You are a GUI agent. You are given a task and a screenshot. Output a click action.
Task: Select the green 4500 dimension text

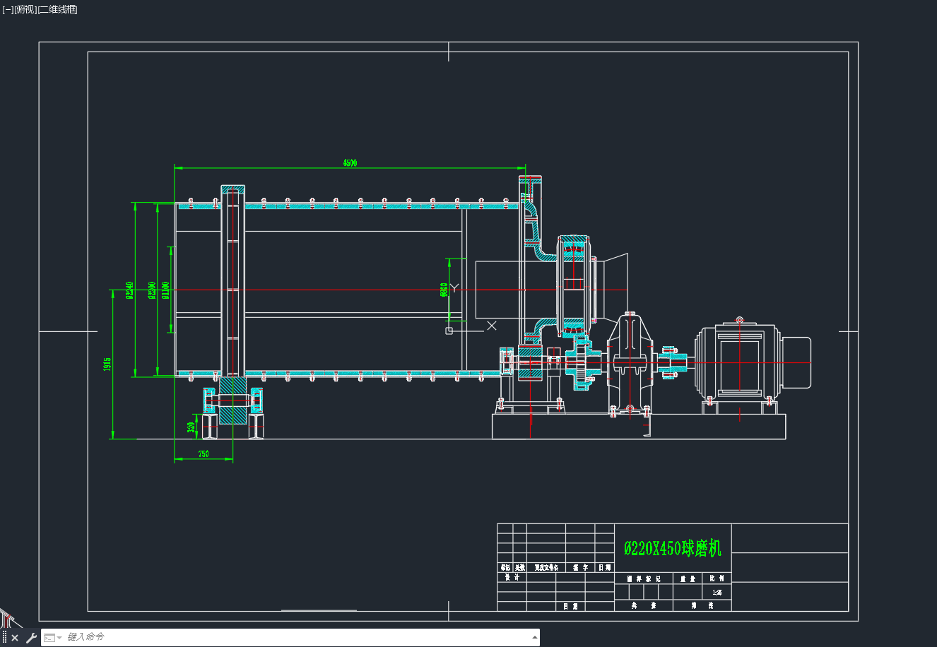350,162
